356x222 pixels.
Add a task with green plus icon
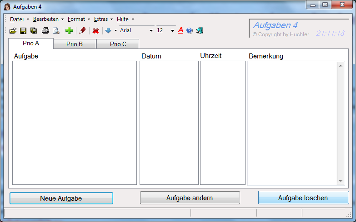coord(69,30)
